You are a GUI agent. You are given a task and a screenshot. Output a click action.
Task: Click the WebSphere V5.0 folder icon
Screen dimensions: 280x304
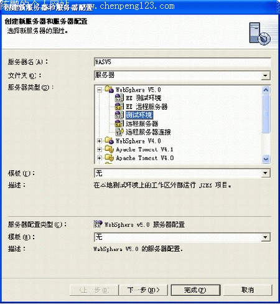point(110,90)
